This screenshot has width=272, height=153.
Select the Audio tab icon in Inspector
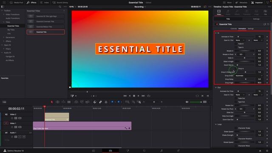[228, 12]
